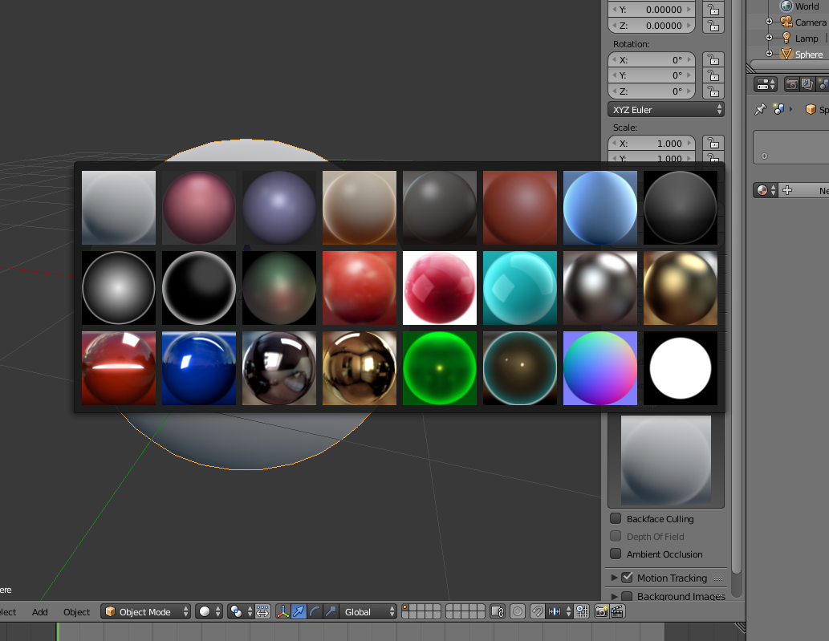
Task: Choose the glowing green matcap
Action: pyautogui.click(x=440, y=367)
